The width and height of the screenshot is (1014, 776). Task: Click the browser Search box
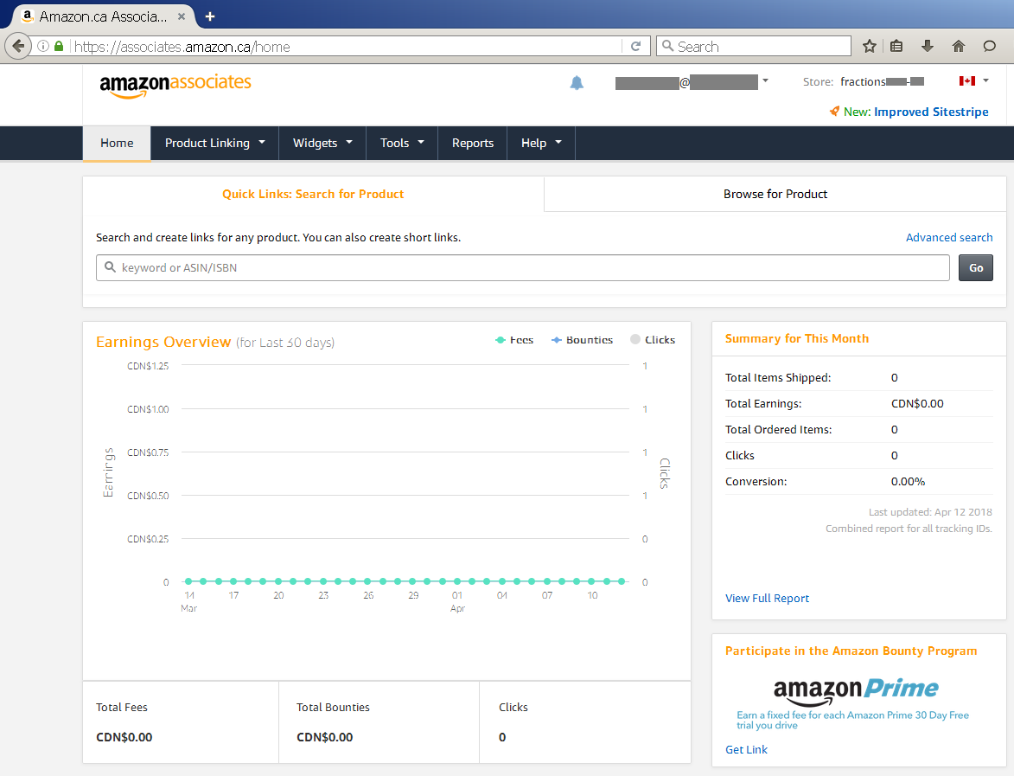(x=754, y=47)
